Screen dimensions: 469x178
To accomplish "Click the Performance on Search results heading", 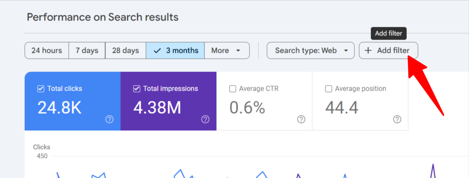I will click(103, 17).
